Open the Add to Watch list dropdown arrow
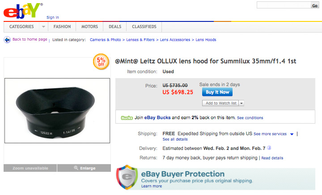Image resolution: width=322 pixels, height=195 pixels. (241, 103)
